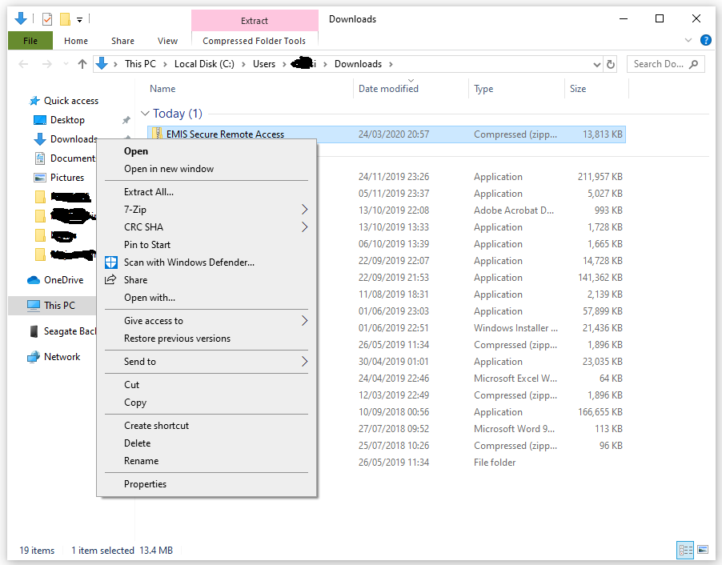Switch to details view in status bar
This screenshot has width=722, height=565.
(x=685, y=550)
